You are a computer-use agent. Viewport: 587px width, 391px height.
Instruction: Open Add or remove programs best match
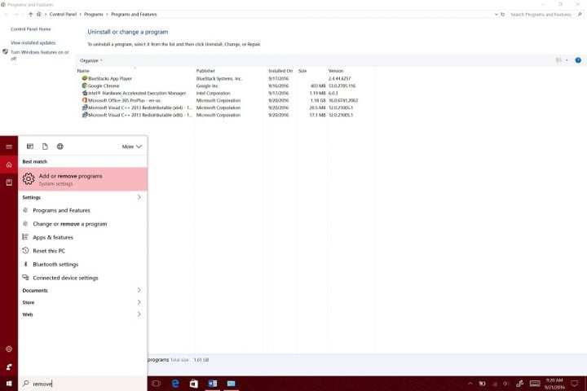[x=82, y=179]
